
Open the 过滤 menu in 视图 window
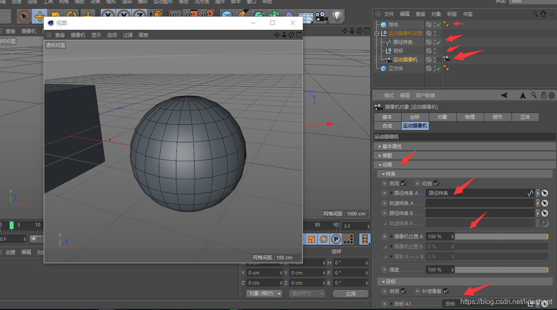127,35
